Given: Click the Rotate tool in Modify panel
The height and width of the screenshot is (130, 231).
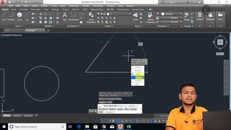Looking at the screenshot, I should click(45, 14).
